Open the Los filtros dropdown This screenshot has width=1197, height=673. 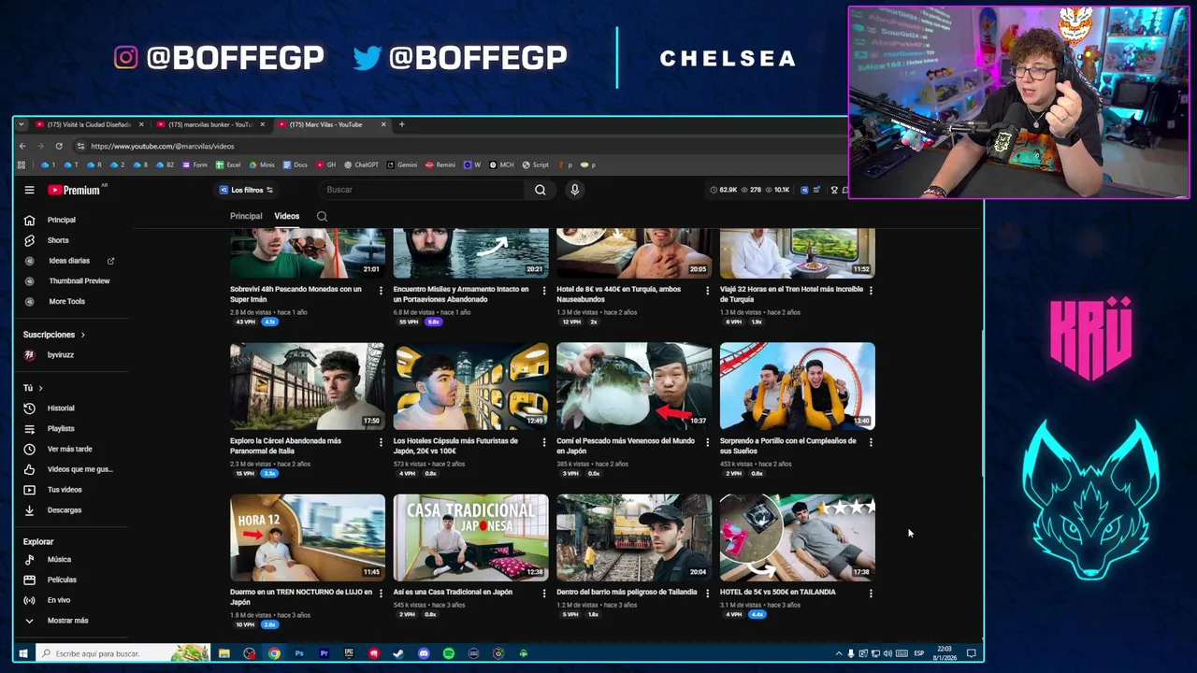[x=246, y=190]
